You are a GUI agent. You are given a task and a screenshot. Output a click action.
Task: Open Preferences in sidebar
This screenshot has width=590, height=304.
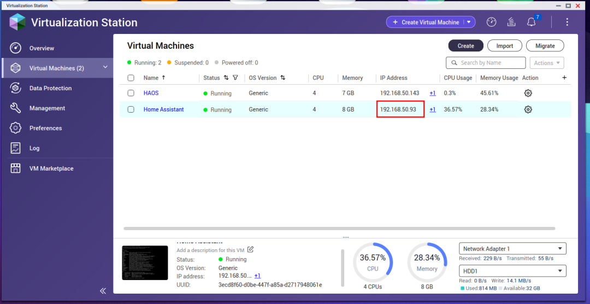point(56,128)
